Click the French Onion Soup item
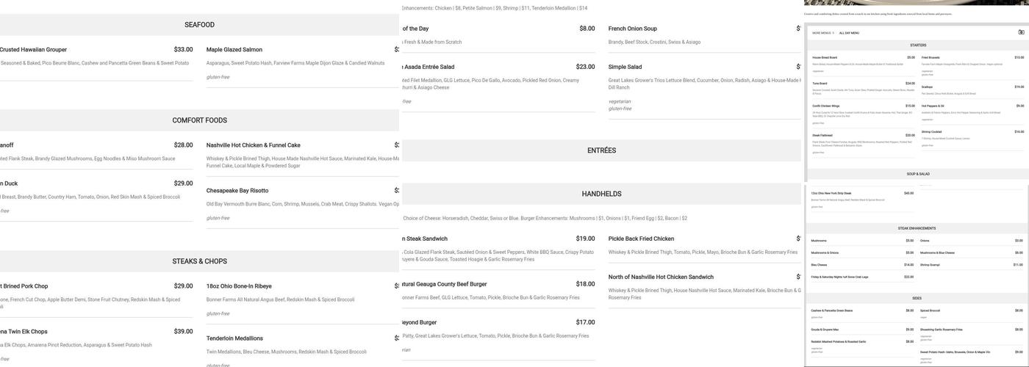1029x367 pixels. (x=632, y=29)
